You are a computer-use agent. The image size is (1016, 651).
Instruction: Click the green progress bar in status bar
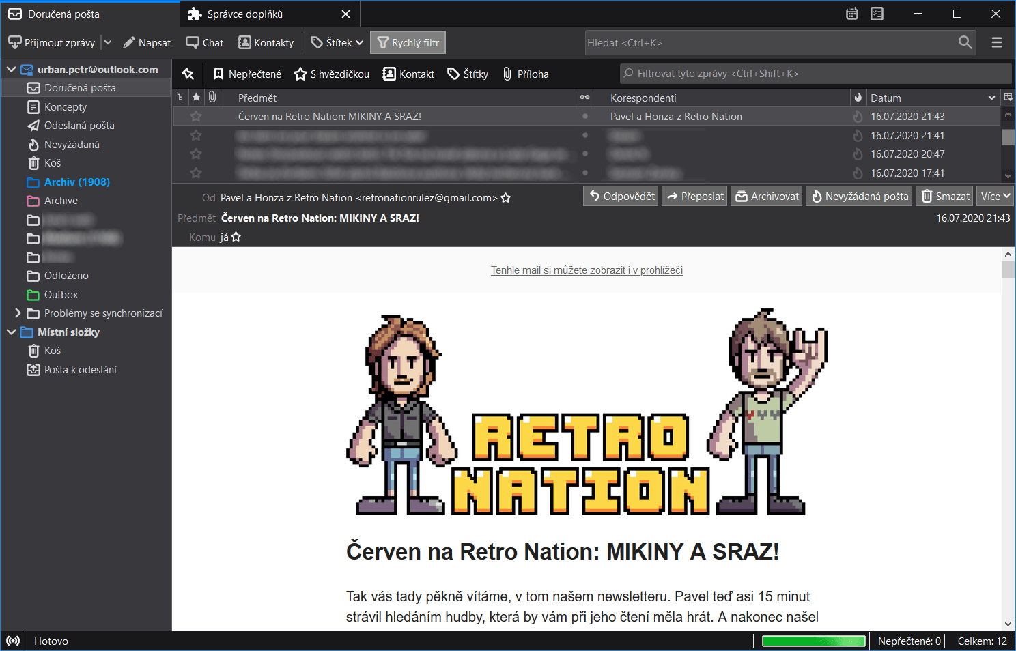(x=813, y=641)
